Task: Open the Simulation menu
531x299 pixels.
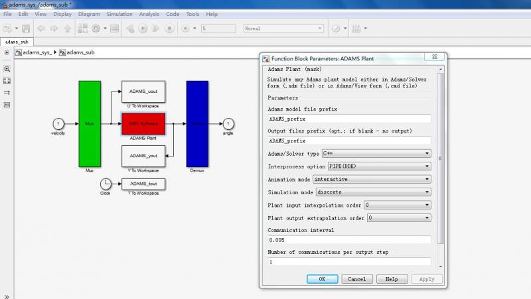Action: pyautogui.click(x=119, y=14)
